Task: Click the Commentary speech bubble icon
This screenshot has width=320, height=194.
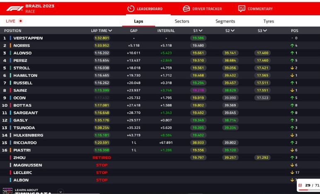Action: pyautogui.click(x=242, y=9)
